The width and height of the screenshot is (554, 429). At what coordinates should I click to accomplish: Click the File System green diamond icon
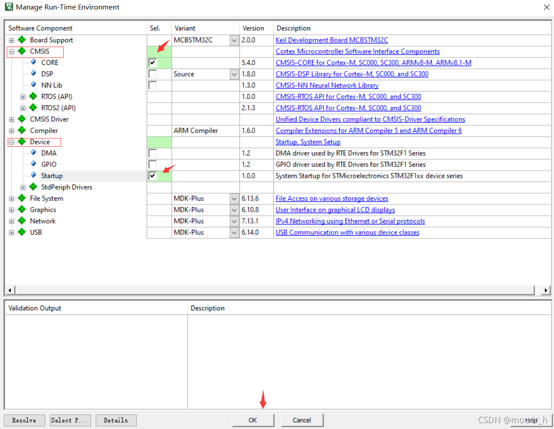coord(22,198)
